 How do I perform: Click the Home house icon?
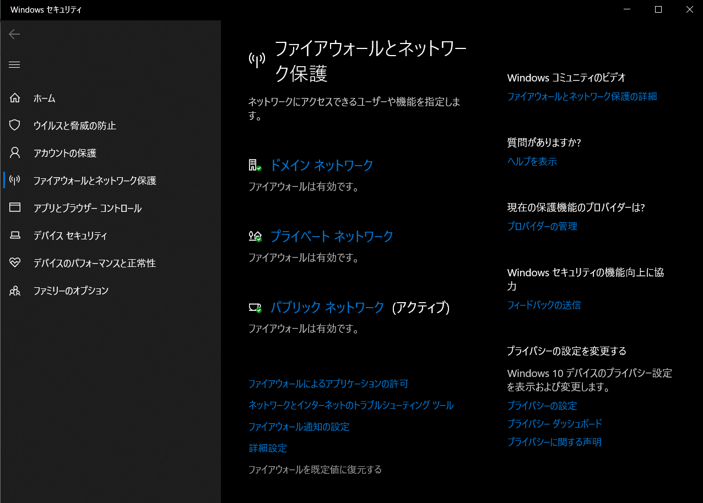(x=15, y=98)
